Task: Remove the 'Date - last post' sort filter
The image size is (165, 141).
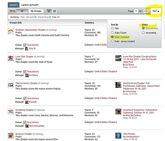Action: click(35, 17)
